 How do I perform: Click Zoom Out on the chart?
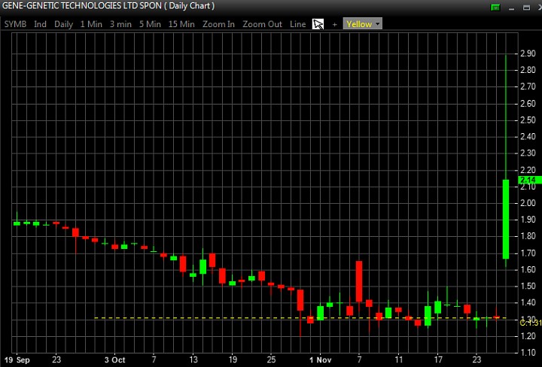263,24
